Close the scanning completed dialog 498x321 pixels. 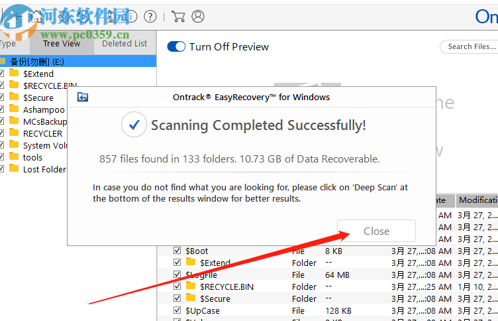tap(376, 231)
